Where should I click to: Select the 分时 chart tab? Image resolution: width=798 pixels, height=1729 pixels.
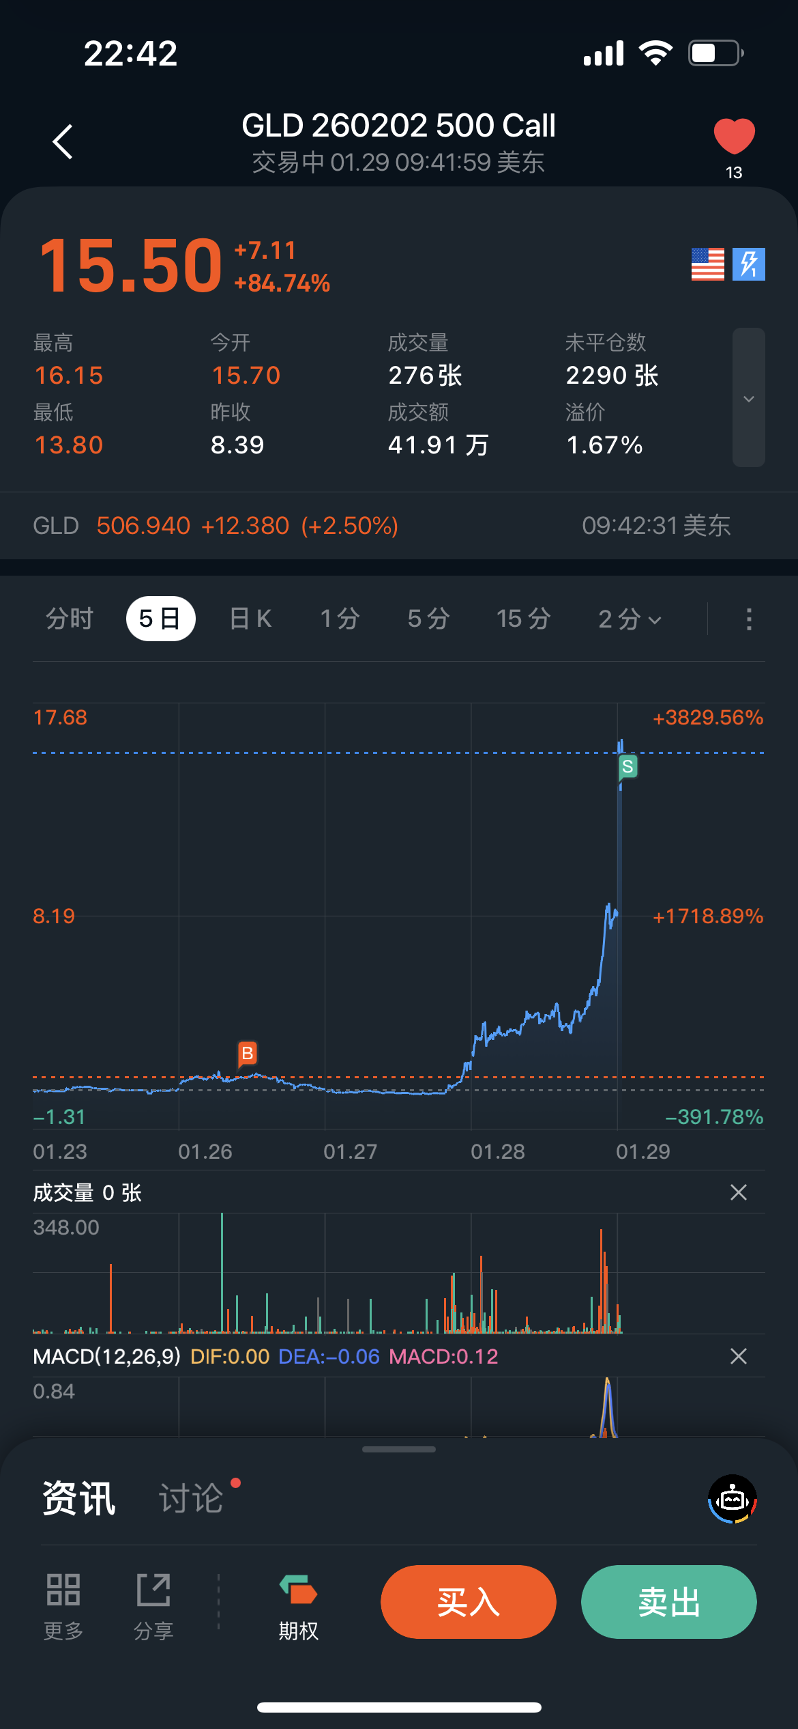pyautogui.click(x=70, y=619)
